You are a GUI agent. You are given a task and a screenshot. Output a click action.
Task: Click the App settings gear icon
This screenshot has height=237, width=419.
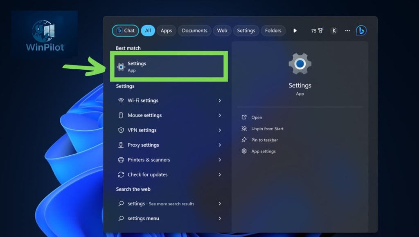[x=244, y=151]
